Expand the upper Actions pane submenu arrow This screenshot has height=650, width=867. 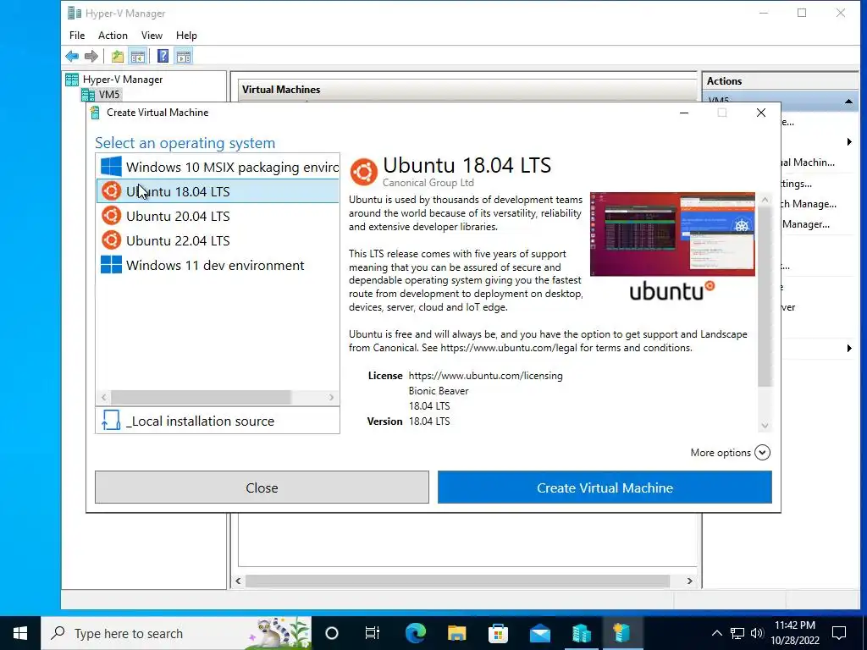(848, 142)
